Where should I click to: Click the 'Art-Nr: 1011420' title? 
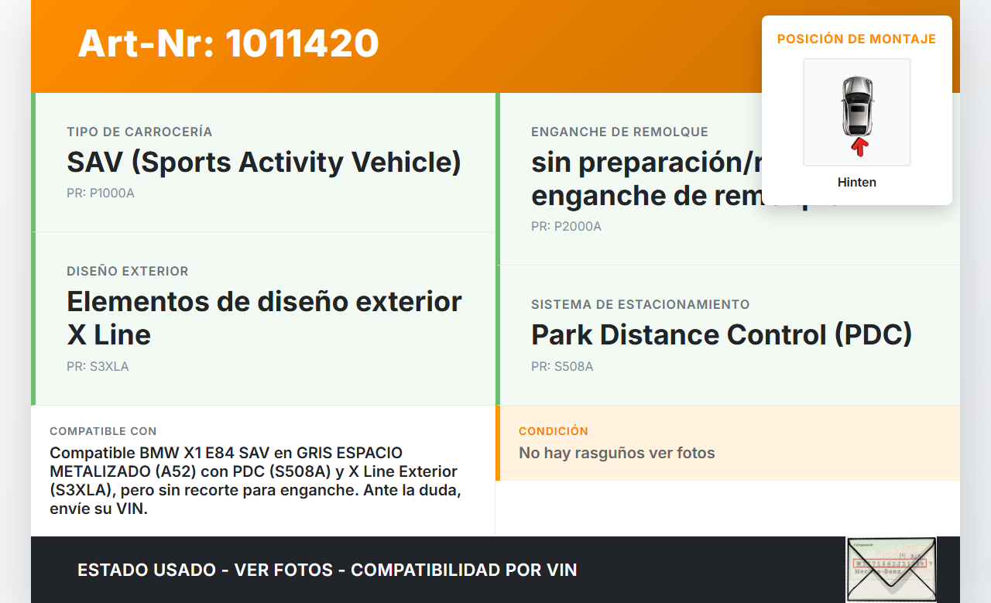228,43
